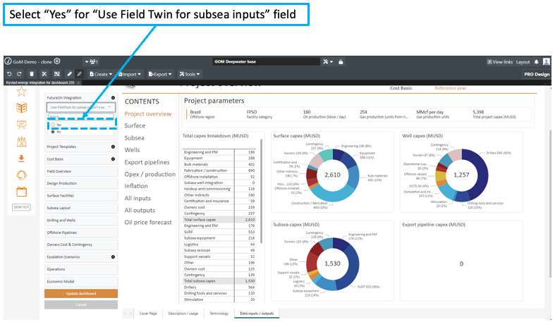The height and width of the screenshot is (322, 555).
Task: Open the Create dropdown menu
Action: pos(101,74)
